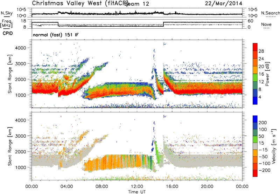Image resolution: width=280 pixels, height=194 pixels.
Task: Select the red top segment of power colorbar
Action: pos(255,47)
